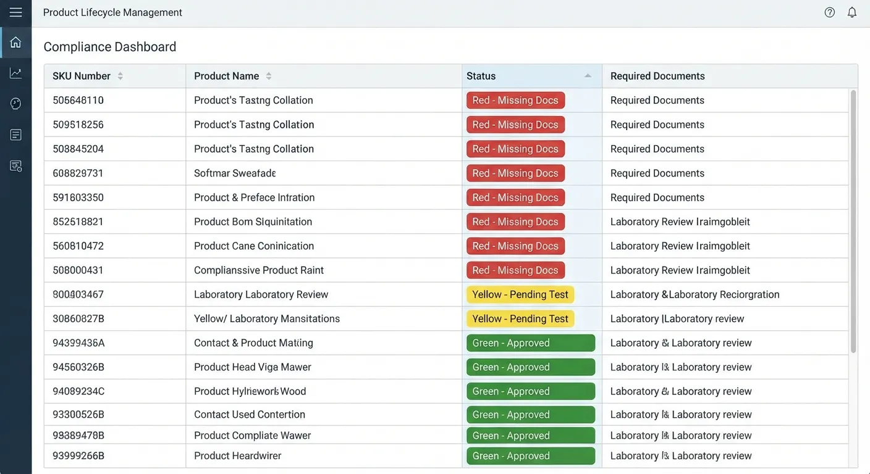Viewport: 870px width, 474px height.
Task: Select SKU 93300526B
Action: pyautogui.click(x=78, y=415)
